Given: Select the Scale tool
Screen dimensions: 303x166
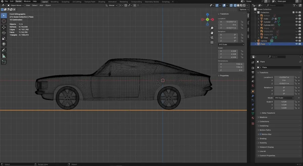Looking at the screenshot, I should [4, 38].
